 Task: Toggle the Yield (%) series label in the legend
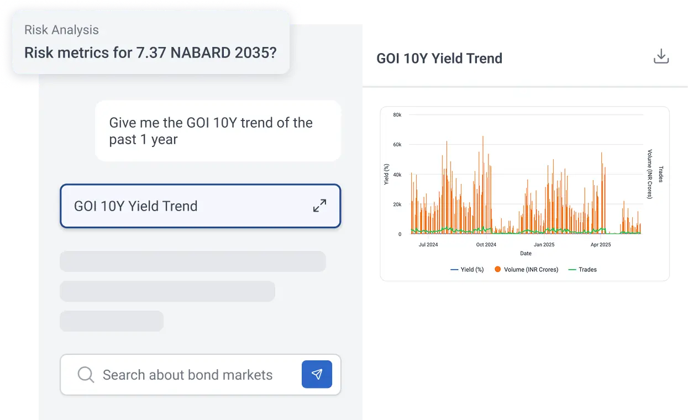coord(472,270)
